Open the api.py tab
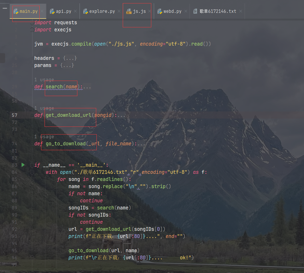Image resolution: width=304 pixels, height=273 pixels. (63, 11)
